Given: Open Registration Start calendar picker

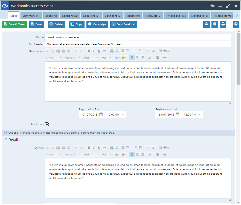Looking at the screenshot, I should tap(101, 114).
